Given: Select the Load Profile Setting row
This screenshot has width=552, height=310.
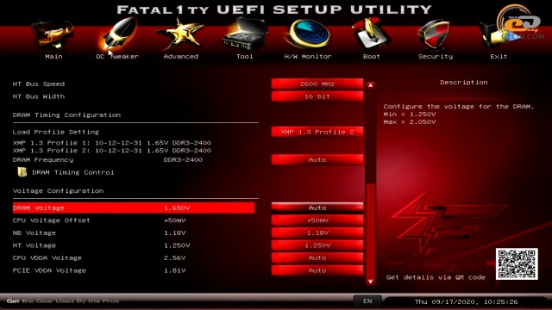Looking at the screenshot, I should pyautogui.click(x=134, y=132).
